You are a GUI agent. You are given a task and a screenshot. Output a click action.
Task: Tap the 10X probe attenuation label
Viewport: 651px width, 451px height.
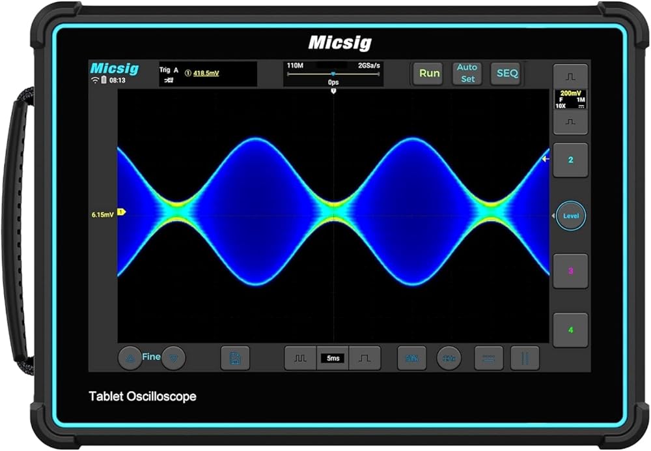tap(561, 106)
